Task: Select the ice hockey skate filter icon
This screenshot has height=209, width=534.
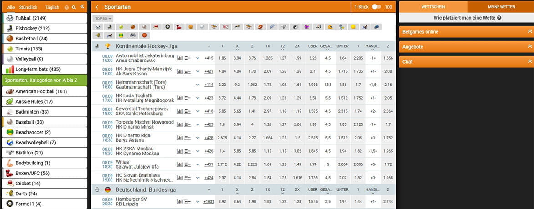Action: pos(110,27)
